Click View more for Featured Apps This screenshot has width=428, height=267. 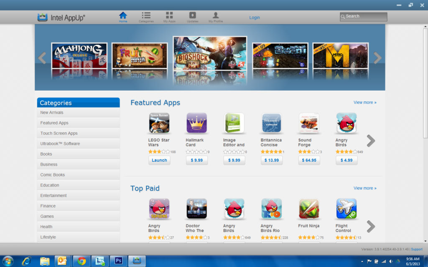point(365,103)
